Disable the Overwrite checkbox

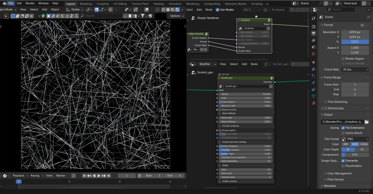click(x=343, y=161)
